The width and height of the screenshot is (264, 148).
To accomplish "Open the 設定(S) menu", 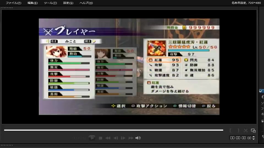I will coord(68,3).
